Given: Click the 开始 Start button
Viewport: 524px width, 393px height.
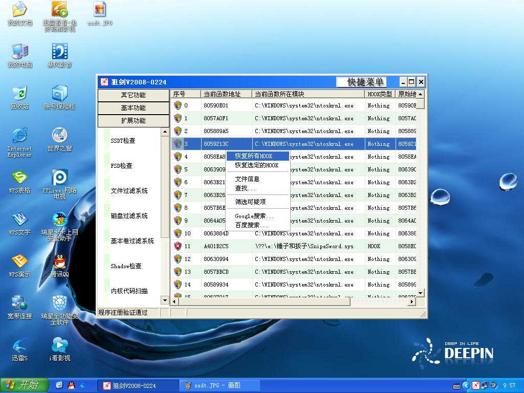Looking at the screenshot, I should coord(25,385).
